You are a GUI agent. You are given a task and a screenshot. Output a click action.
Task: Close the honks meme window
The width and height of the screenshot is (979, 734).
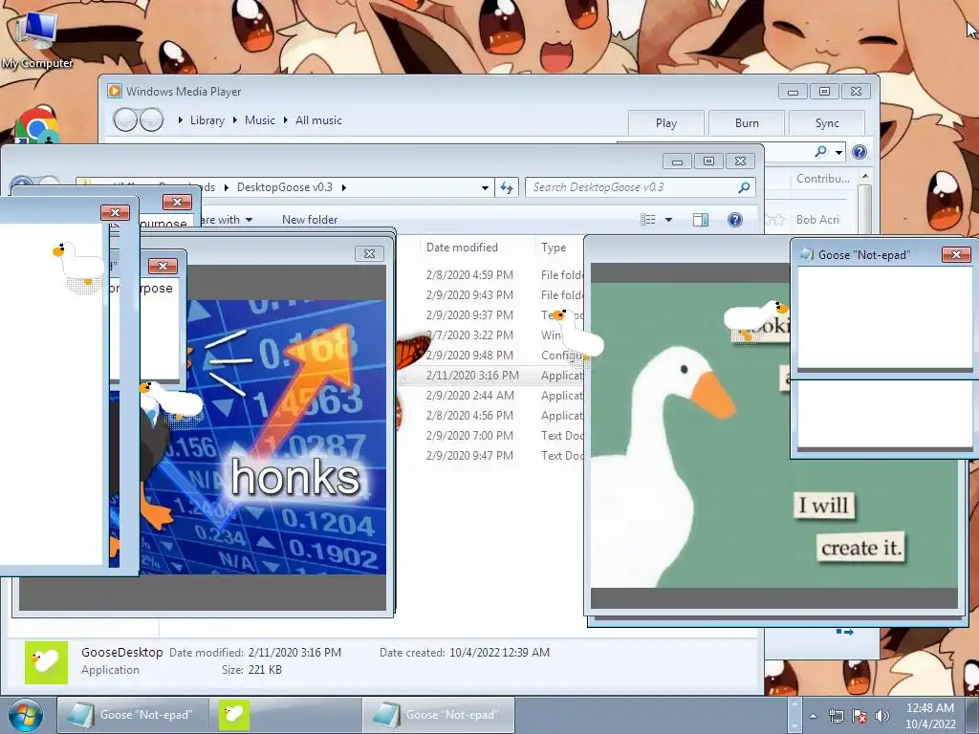(369, 253)
